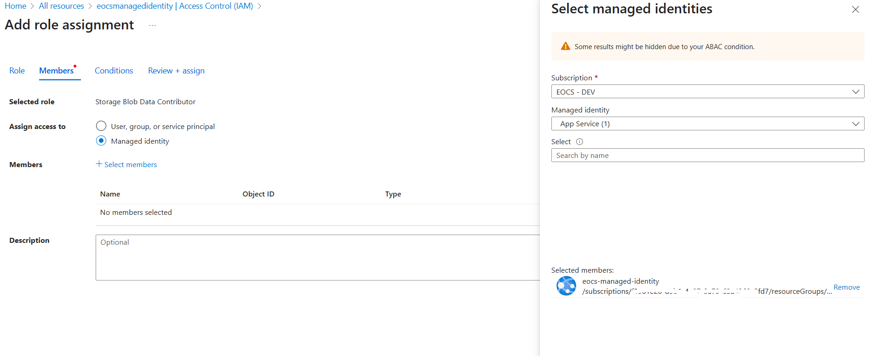Click the No members selected row

317,213
